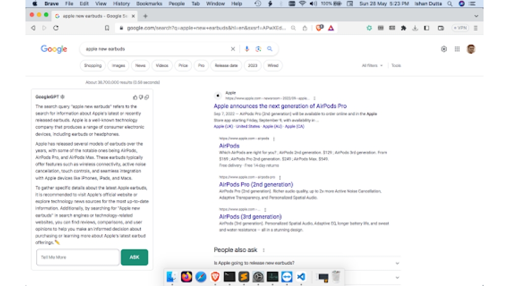Click the share icon in address bar

point(305,28)
